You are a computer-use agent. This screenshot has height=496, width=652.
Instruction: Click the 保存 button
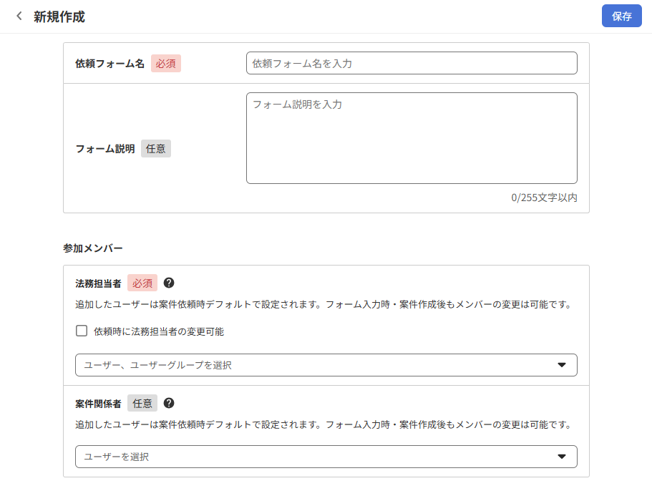[622, 16]
